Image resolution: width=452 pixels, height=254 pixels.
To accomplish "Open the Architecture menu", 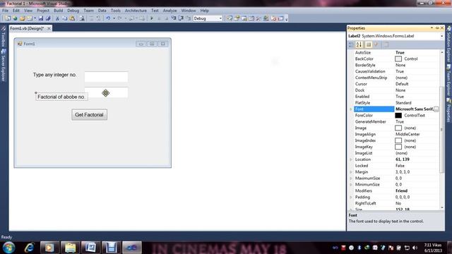I will pyautogui.click(x=136, y=11).
